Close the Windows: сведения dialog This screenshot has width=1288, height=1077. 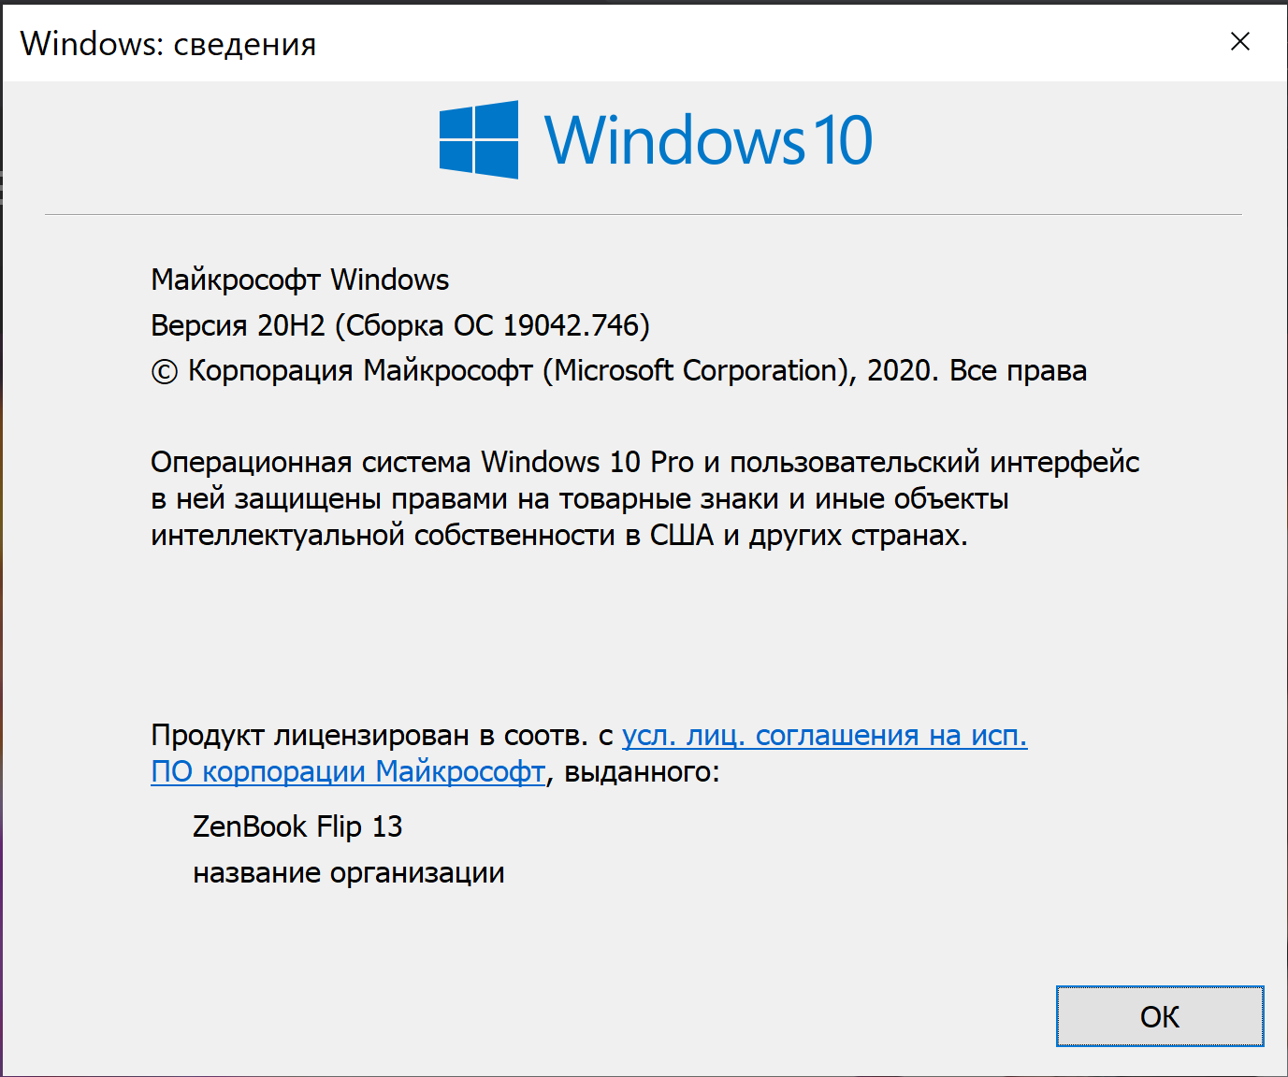(1240, 41)
